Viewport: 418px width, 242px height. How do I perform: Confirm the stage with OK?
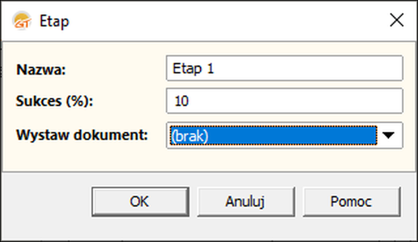[140, 202]
